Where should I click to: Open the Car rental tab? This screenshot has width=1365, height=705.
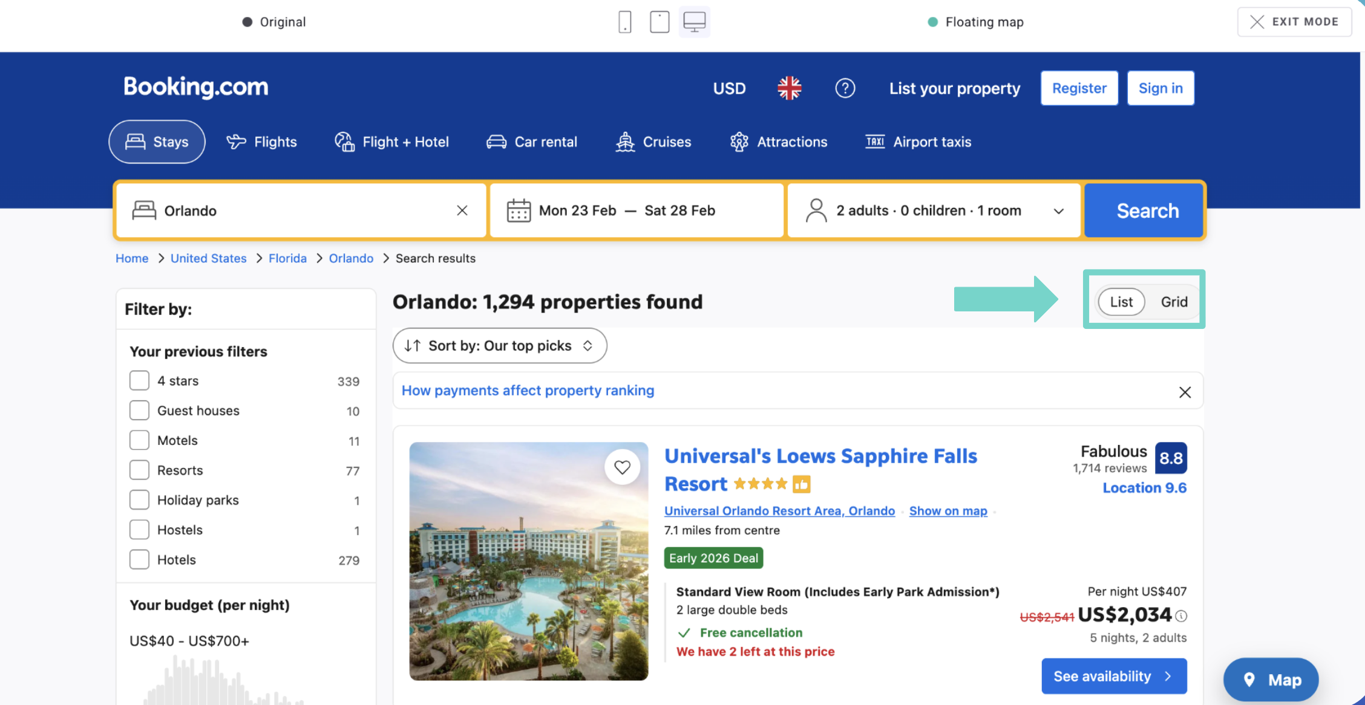[x=532, y=142]
